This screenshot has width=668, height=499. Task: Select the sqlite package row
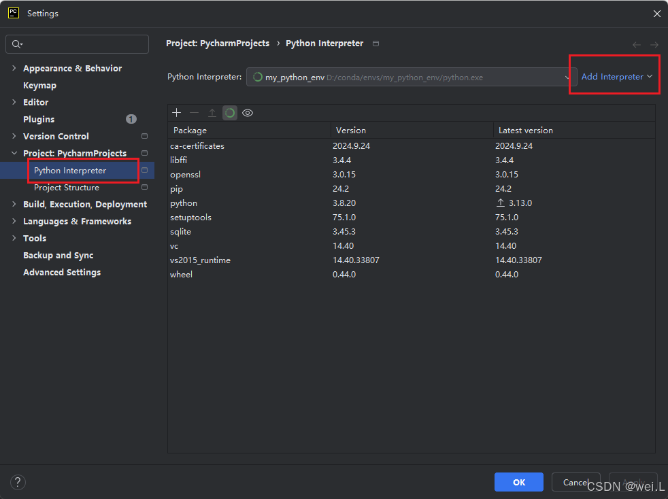tap(412, 232)
